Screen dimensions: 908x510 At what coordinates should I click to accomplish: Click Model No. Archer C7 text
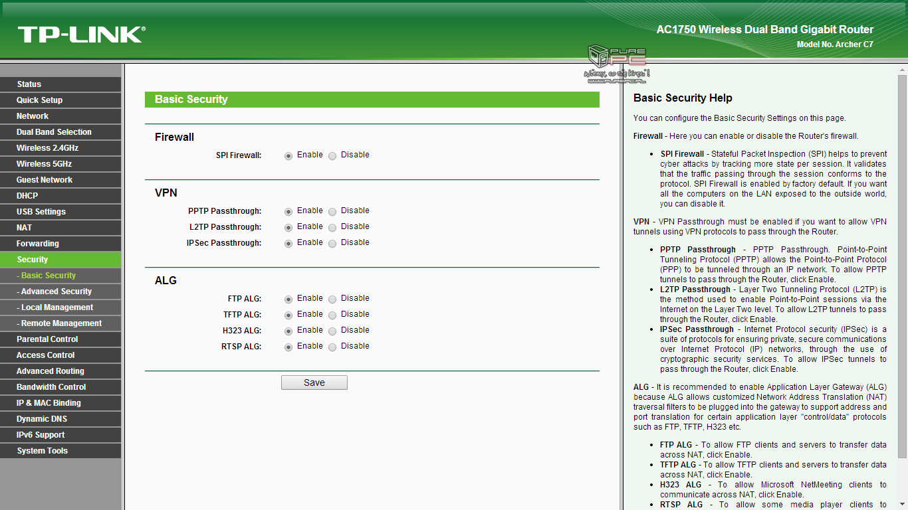(x=835, y=44)
